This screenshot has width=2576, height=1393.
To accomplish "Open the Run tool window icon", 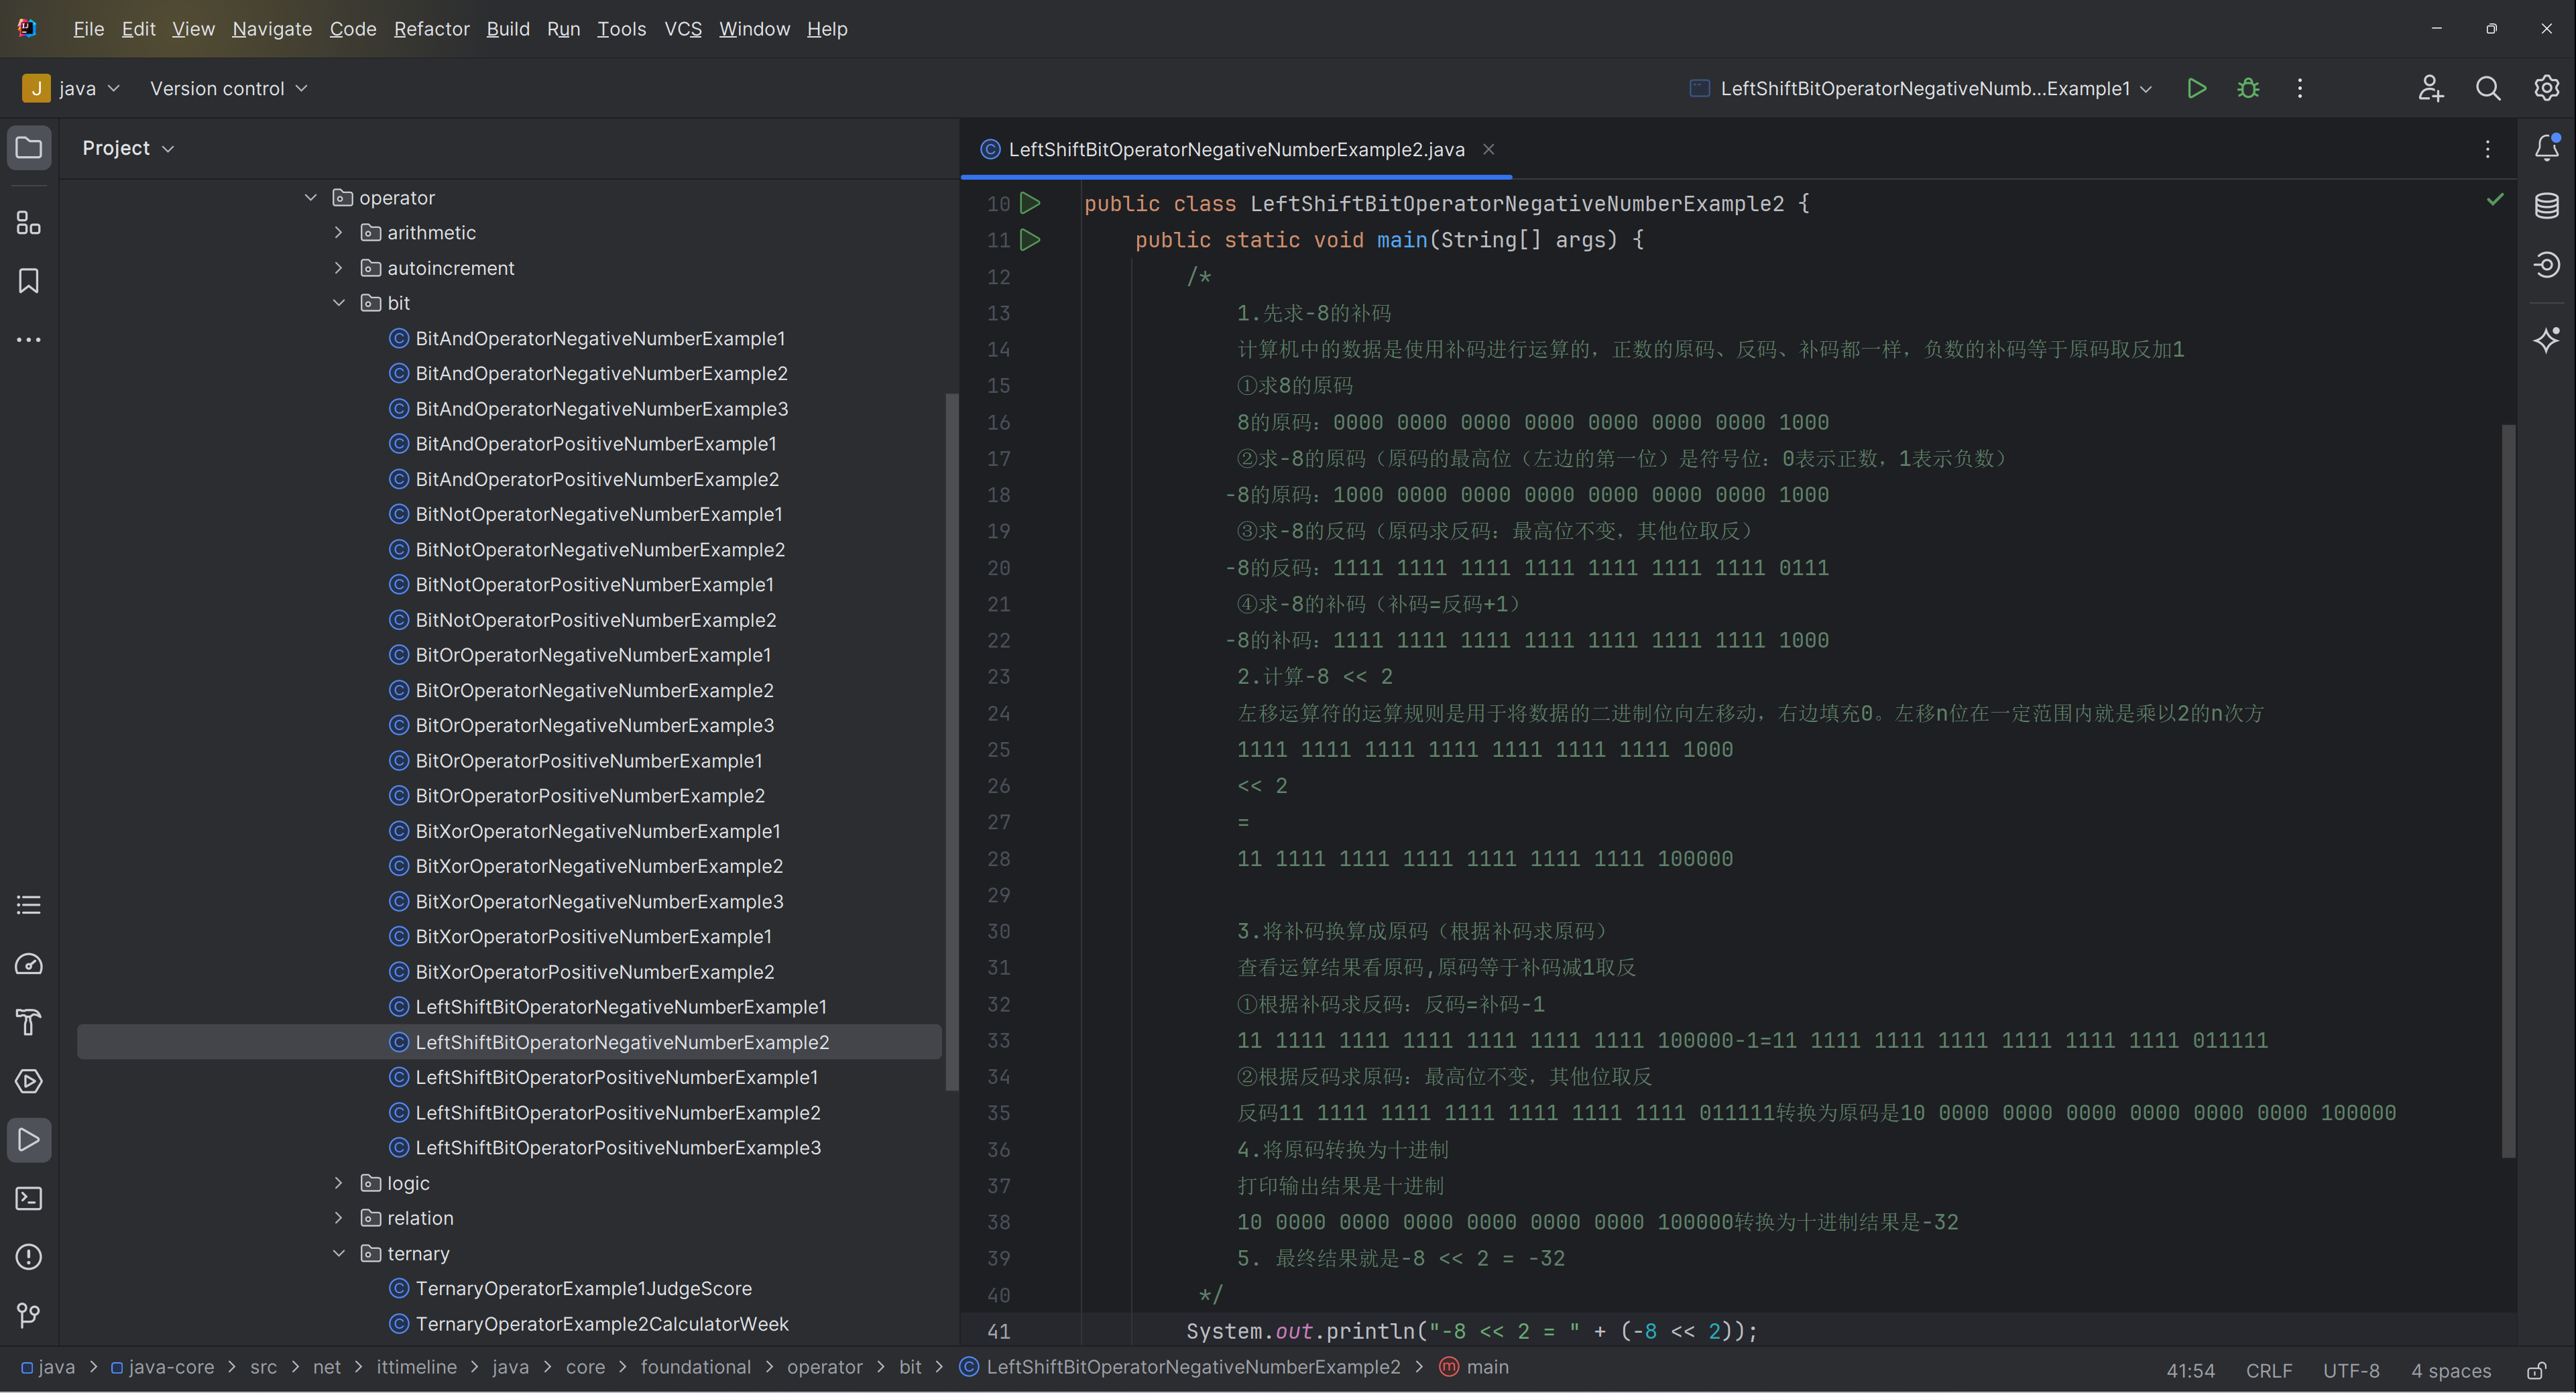I will 29,1140.
